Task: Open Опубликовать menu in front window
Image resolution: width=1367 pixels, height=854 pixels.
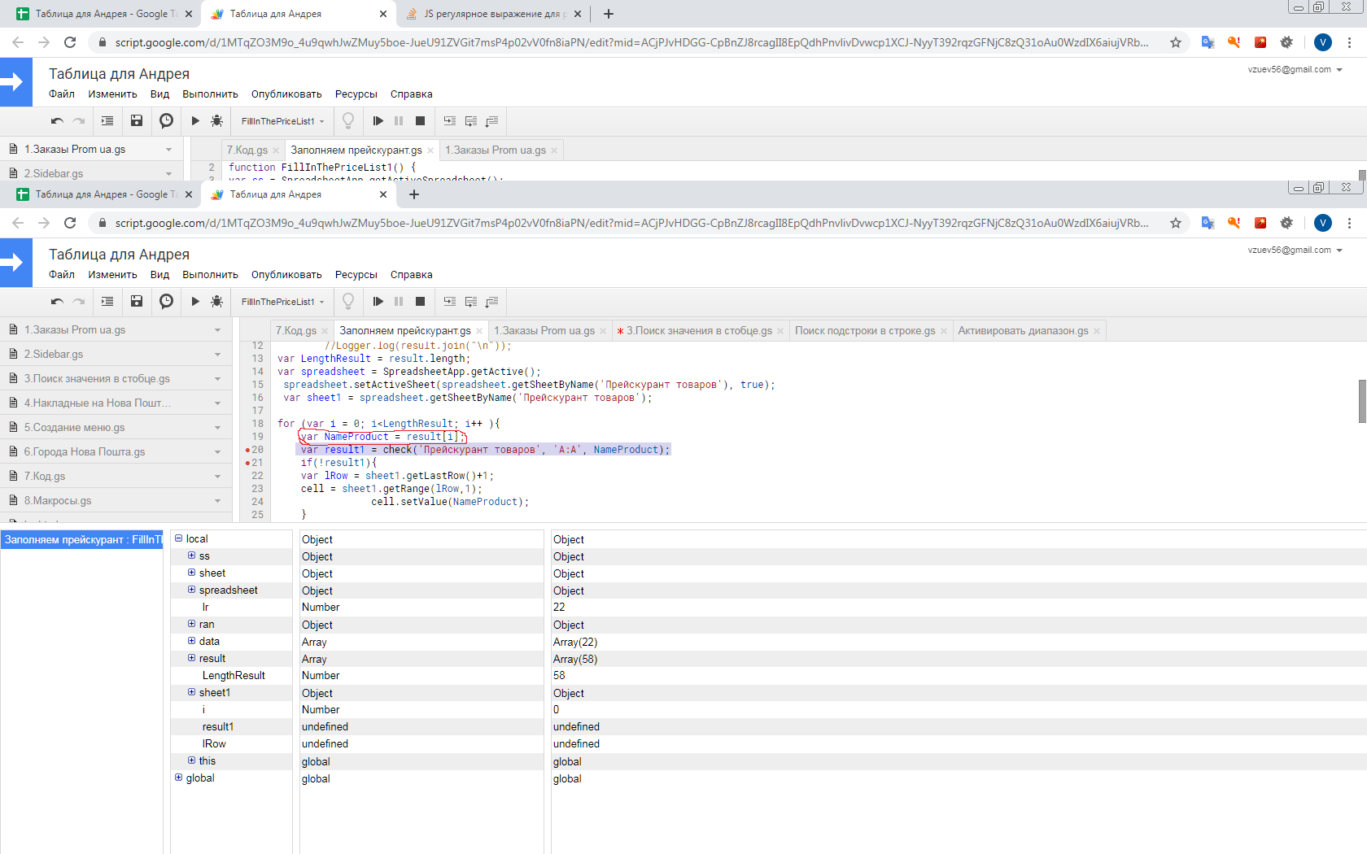Action: 286,275
